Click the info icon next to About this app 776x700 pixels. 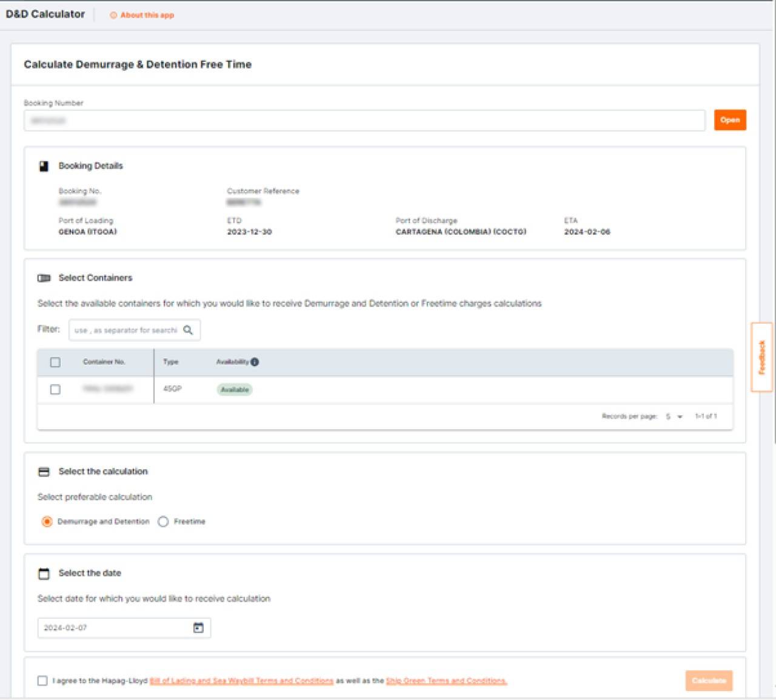(114, 15)
